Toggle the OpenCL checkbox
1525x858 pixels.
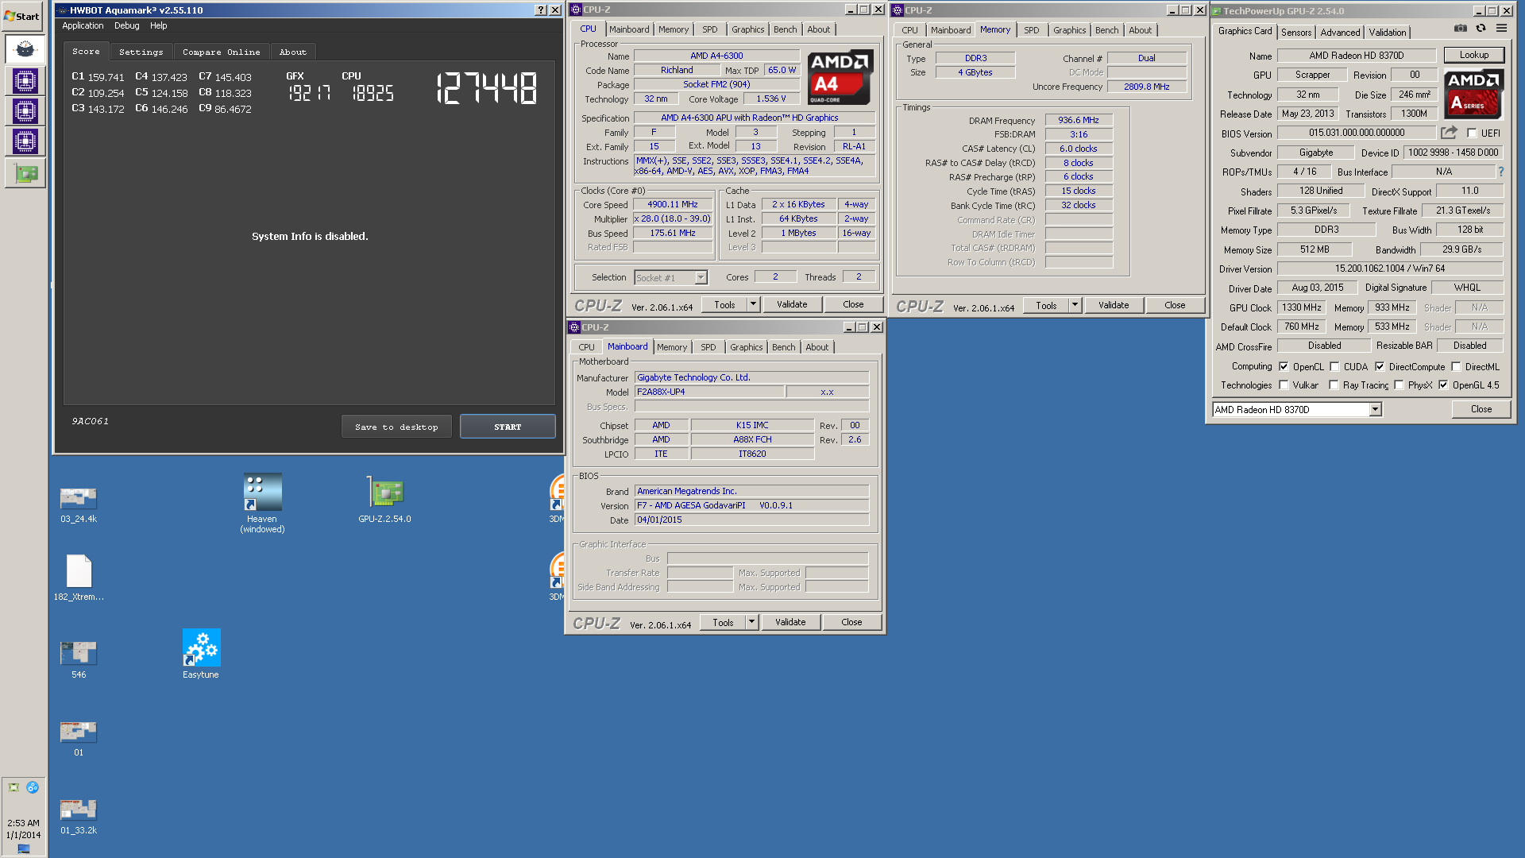point(1284,367)
